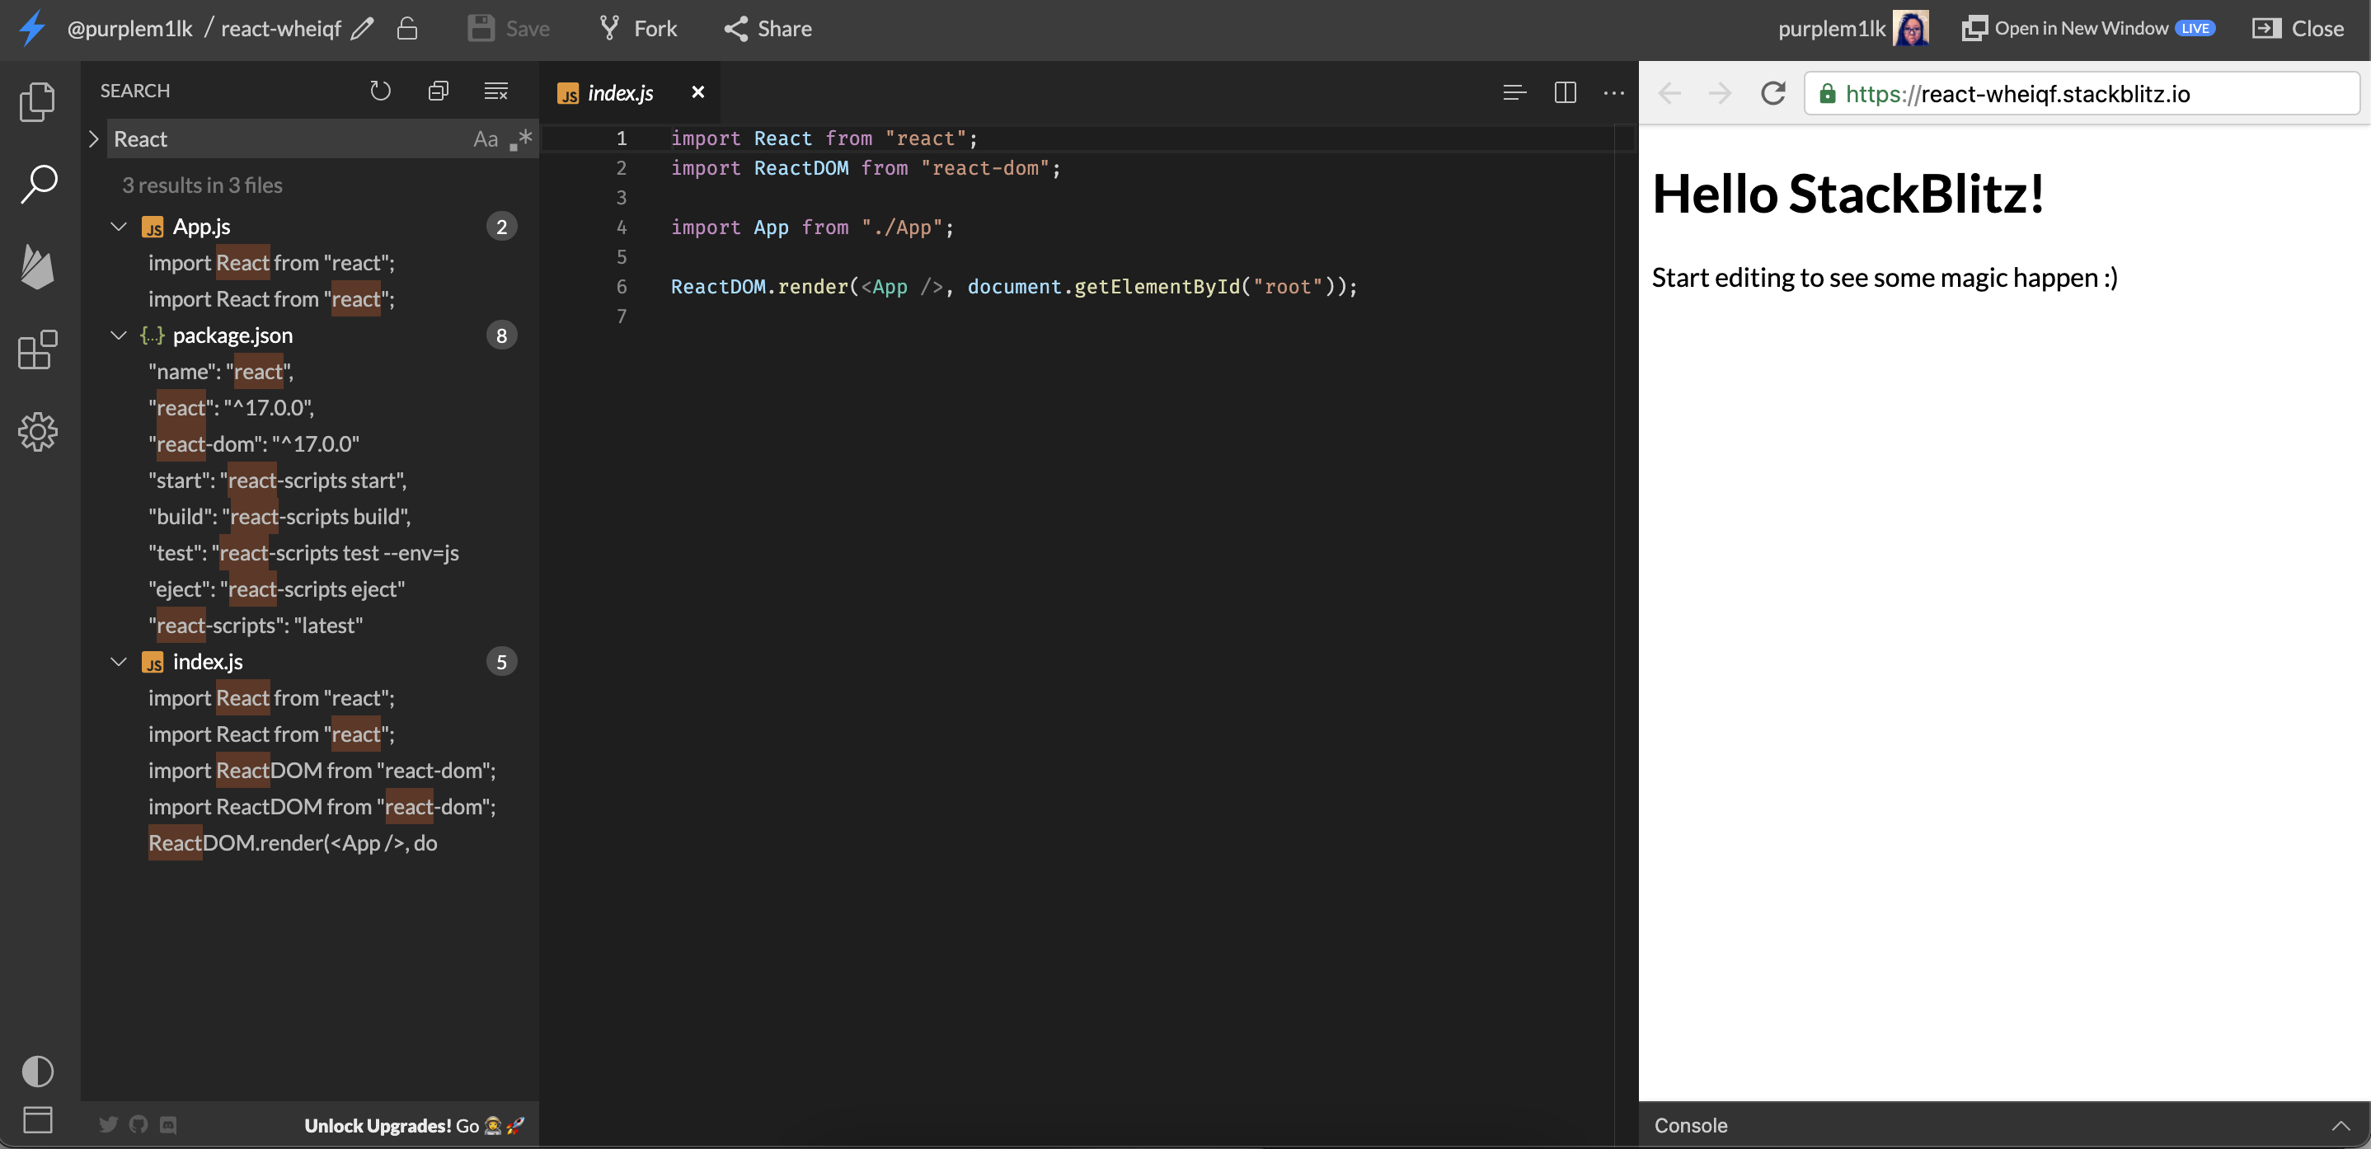Click the pencil icon to rename project

[363, 29]
